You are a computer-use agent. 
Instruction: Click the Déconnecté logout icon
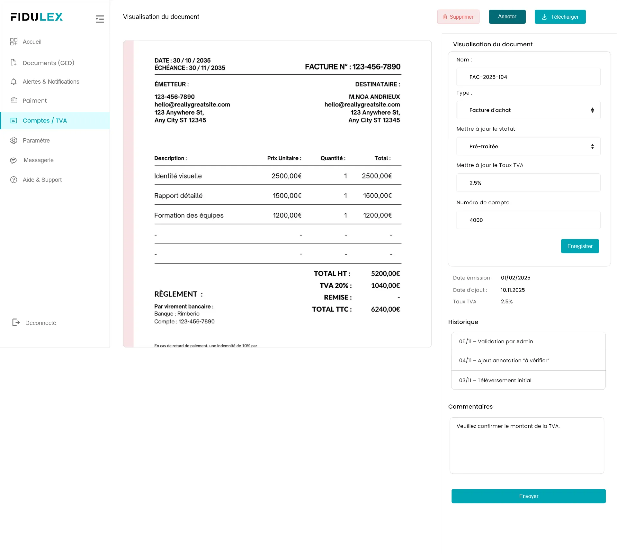tap(16, 322)
